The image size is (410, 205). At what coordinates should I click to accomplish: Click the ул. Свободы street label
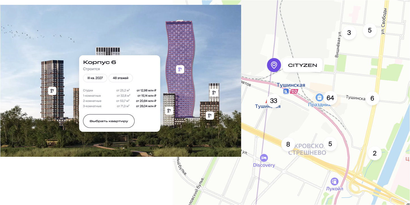[384, 22]
